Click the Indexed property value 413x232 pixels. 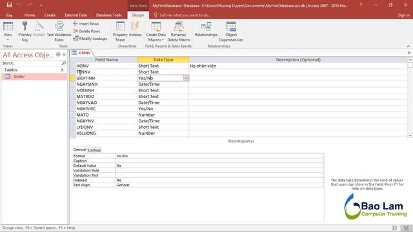[219, 180]
